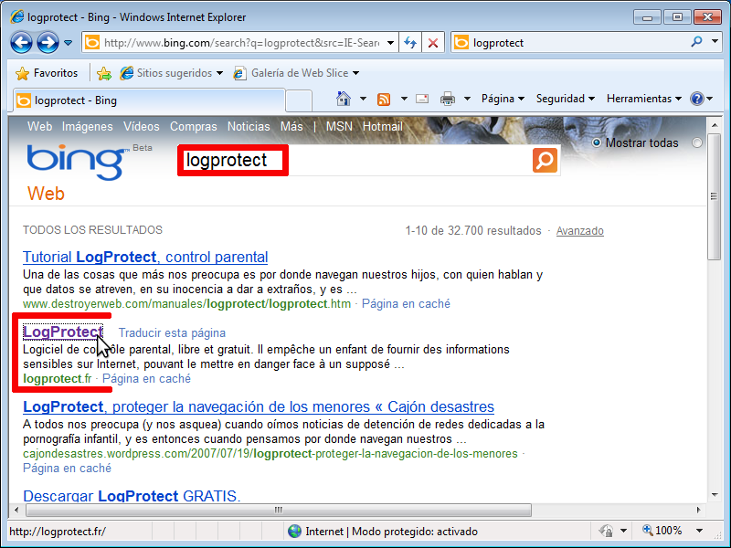Select the logprotect - Bing tab
This screenshot has width=731, height=548.
coord(149,100)
